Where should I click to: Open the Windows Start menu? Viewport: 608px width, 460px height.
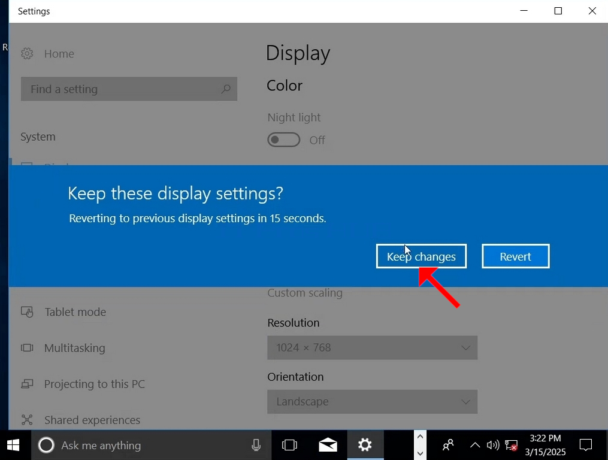point(13,445)
